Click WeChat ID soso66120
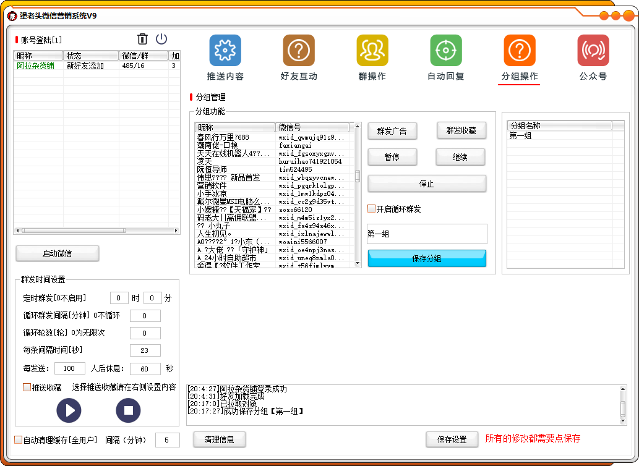Screen dimensions: 639x466 tap(296, 210)
